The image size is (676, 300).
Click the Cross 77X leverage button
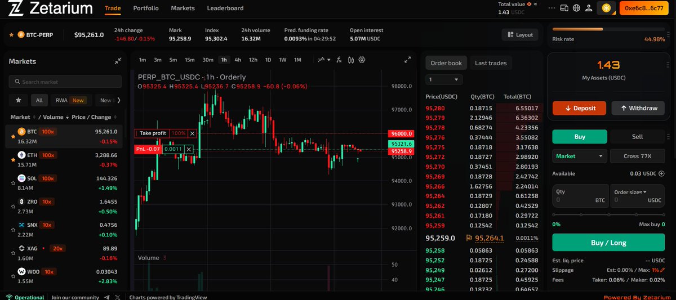click(x=637, y=156)
